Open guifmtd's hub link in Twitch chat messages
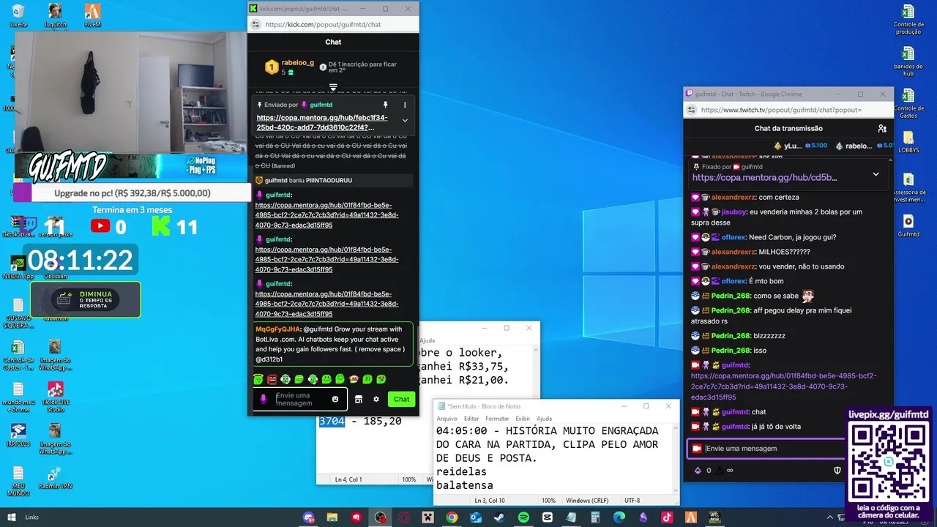The height and width of the screenshot is (527, 937). 783,386
